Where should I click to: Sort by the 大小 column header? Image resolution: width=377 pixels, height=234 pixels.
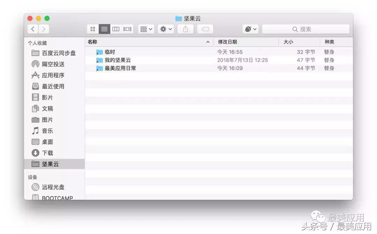pos(299,42)
